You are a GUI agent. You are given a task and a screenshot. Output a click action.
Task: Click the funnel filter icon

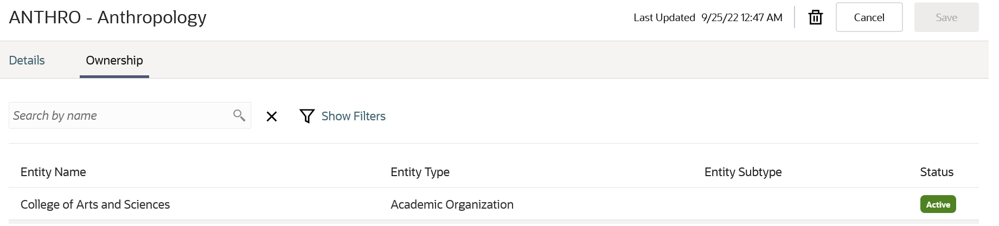[307, 116]
